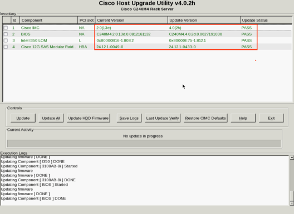Screen dimensions: 294x214
Task: Click the 'No update in progress' text
Action: (143, 136)
